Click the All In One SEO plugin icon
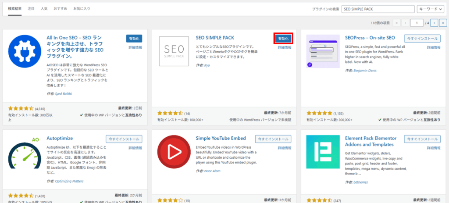The image size is (449, 203). (25, 51)
